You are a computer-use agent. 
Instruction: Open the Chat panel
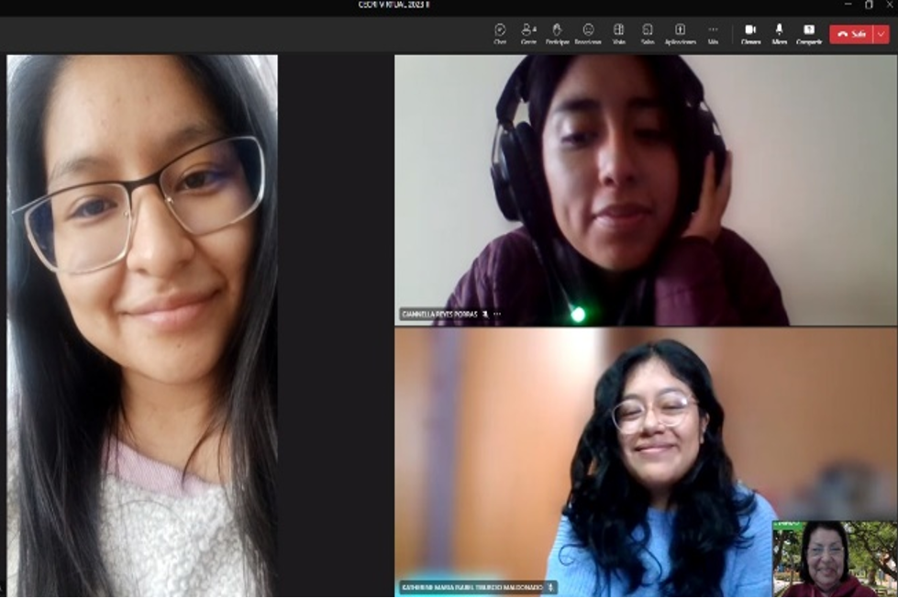(500, 34)
